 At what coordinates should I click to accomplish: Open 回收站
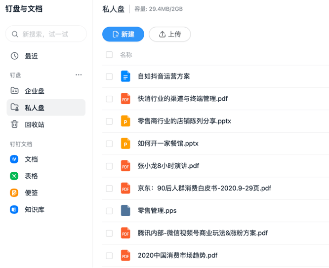click(x=35, y=124)
